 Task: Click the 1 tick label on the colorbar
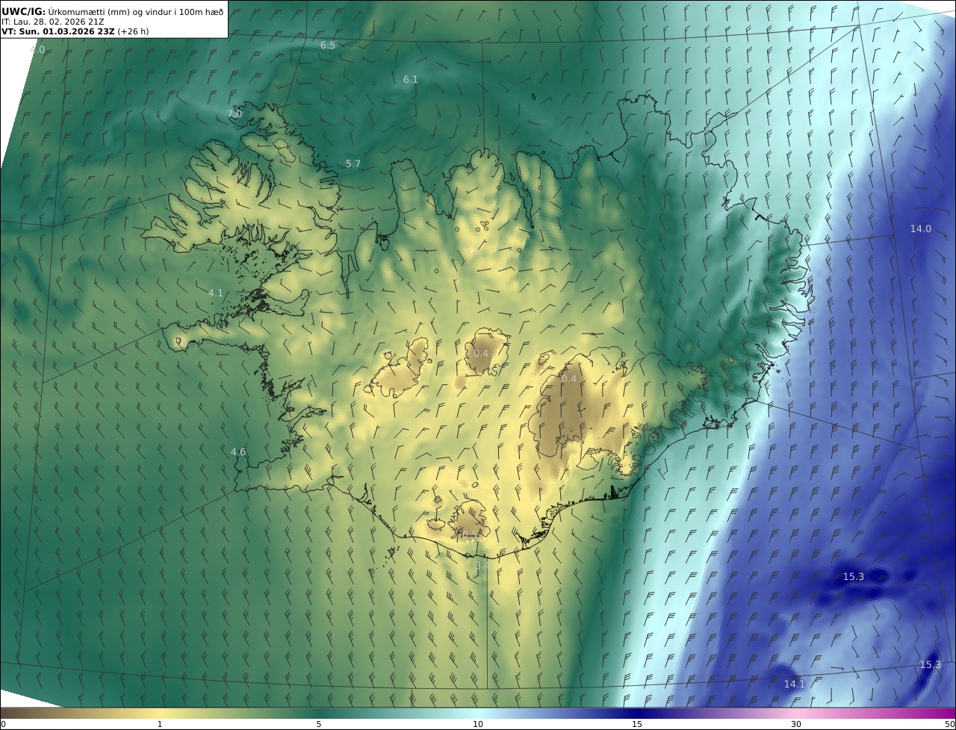coord(160,724)
